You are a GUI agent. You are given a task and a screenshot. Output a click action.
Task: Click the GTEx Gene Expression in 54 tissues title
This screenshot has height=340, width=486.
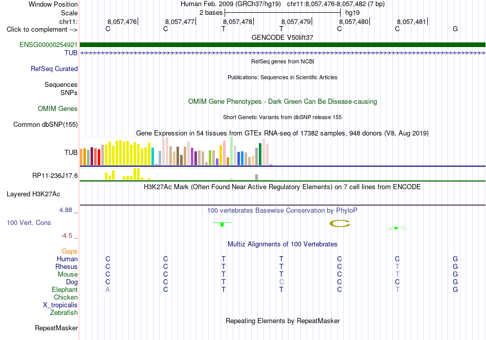tap(282, 133)
